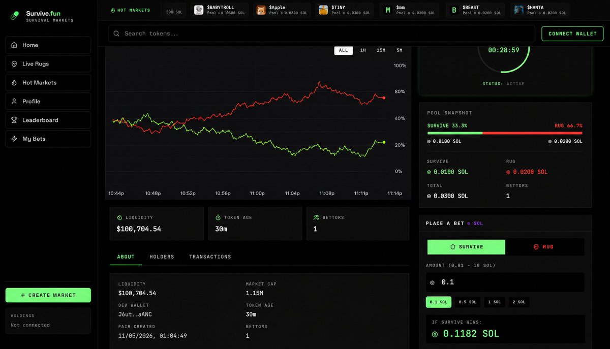Click the Profile person icon
This screenshot has width=610, height=349.
point(14,101)
